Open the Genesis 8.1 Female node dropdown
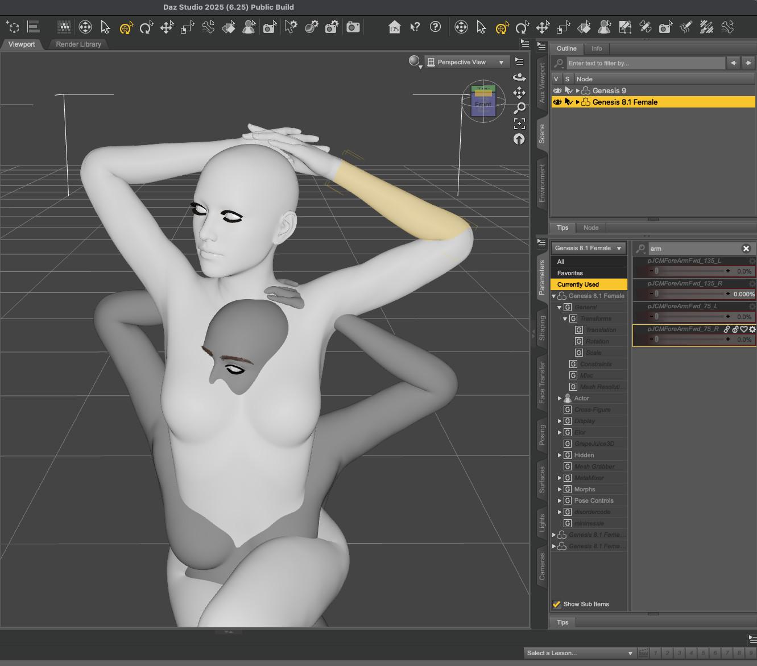This screenshot has height=666, width=757. (588, 249)
